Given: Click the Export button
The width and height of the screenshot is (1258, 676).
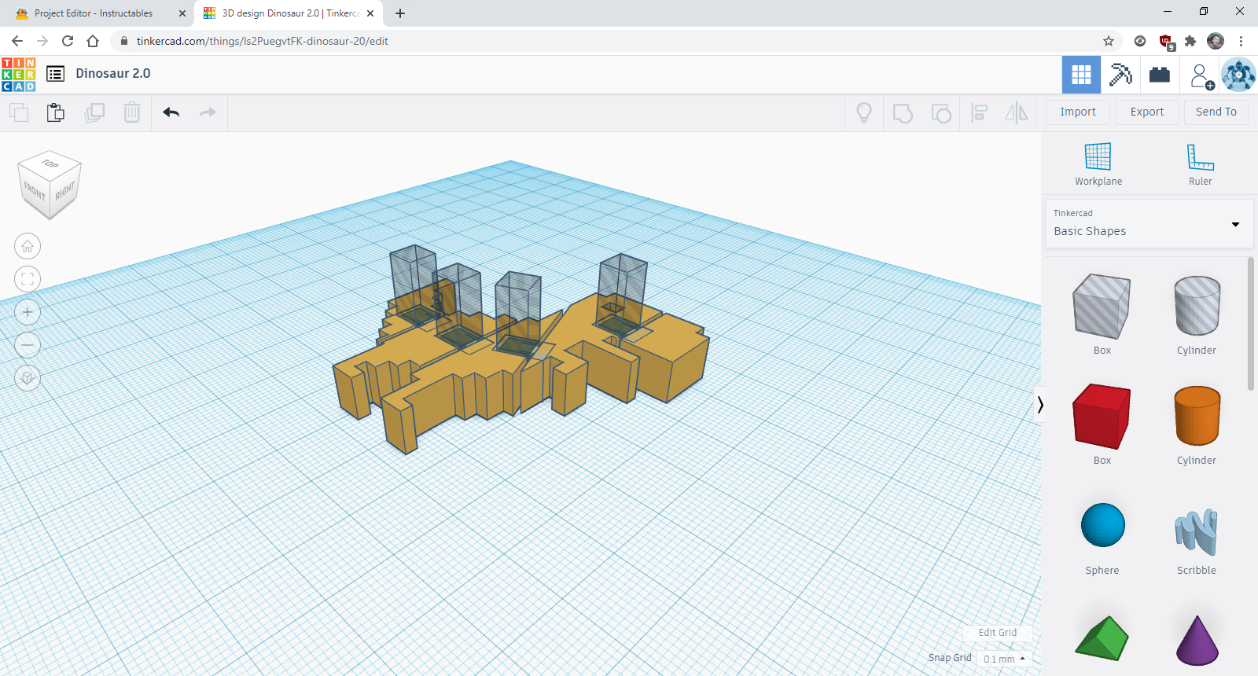Looking at the screenshot, I should [x=1147, y=112].
